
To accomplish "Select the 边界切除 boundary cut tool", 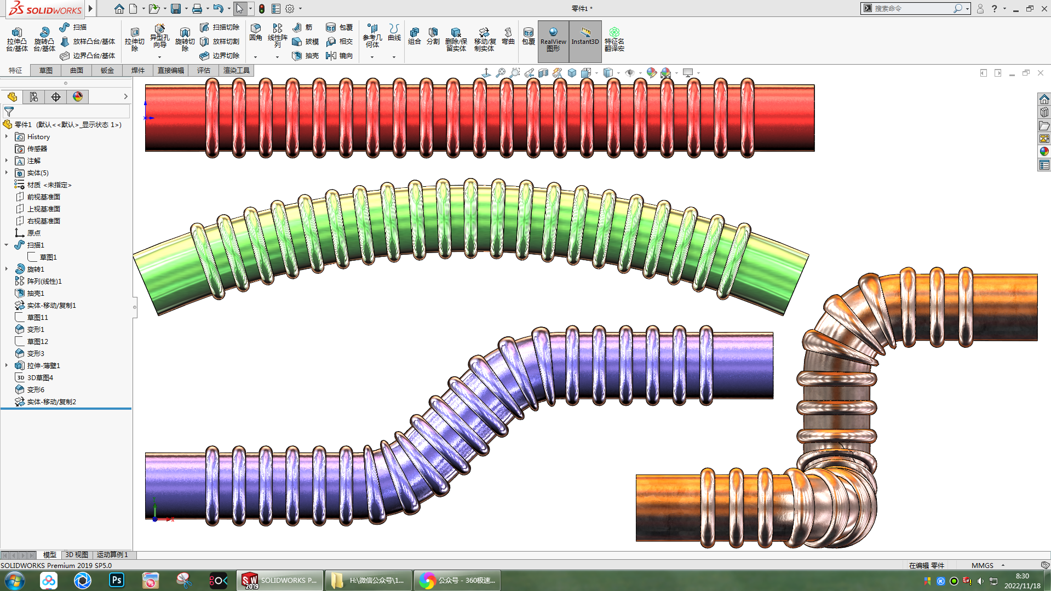I will pyautogui.click(x=220, y=56).
